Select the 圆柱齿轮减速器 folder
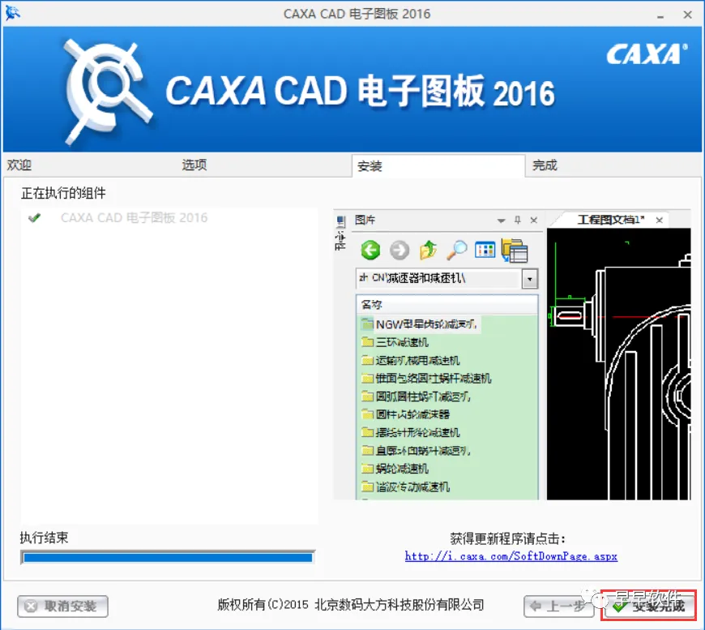This screenshot has height=630, width=705. pyautogui.click(x=405, y=414)
